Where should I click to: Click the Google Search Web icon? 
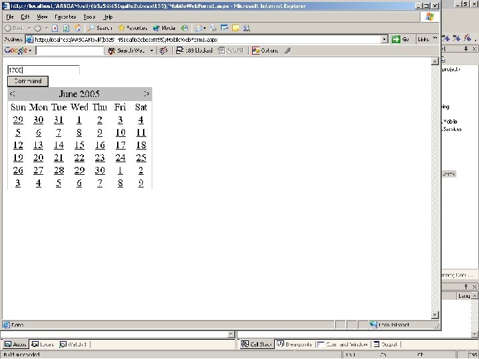pyautogui.click(x=112, y=51)
